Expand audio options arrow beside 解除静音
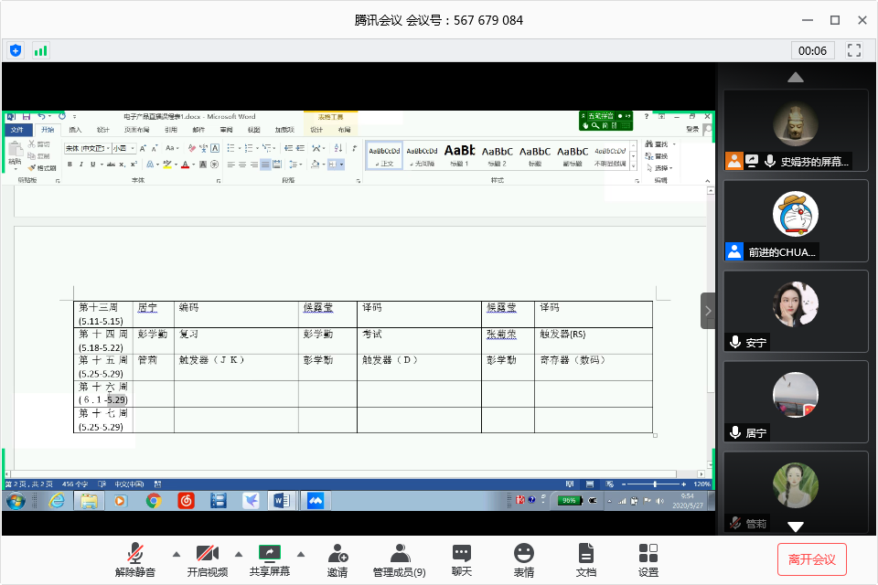This screenshot has width=878, height=585. click(177, 554)
